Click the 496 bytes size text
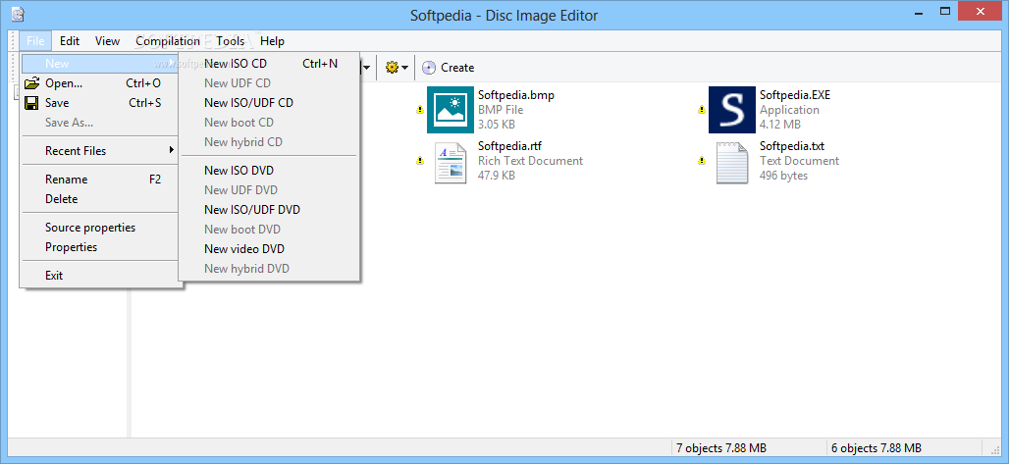This screenshot has width=1009, height=464. [x=783, y=176]
